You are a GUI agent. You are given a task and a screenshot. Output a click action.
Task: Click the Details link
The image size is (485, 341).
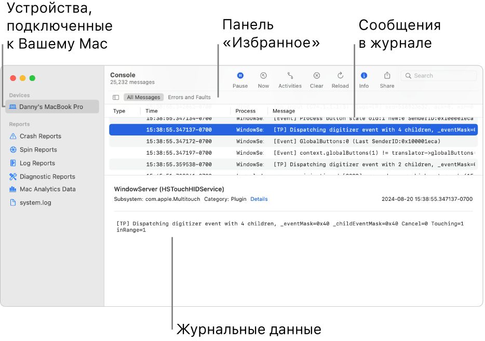point(259,199)
